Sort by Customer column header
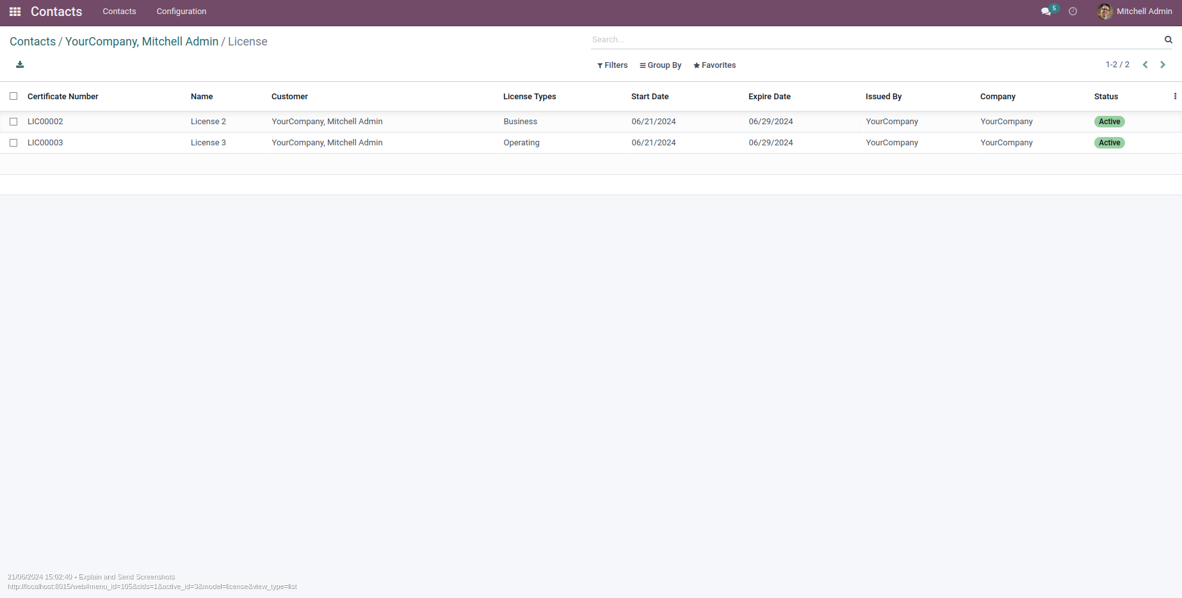Screen dimensions: 1182x598 pos(289,97)
